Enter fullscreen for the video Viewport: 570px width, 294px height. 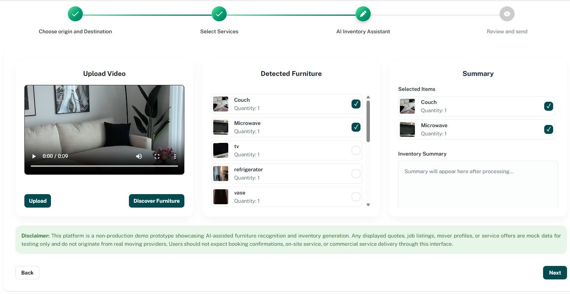click(157, 156)
